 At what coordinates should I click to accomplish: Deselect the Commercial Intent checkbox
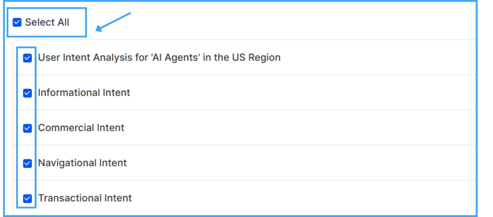click(x=27, y=128)
